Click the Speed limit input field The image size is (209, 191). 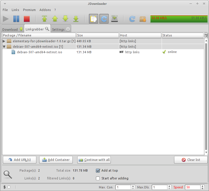click(x=193, y=187)
